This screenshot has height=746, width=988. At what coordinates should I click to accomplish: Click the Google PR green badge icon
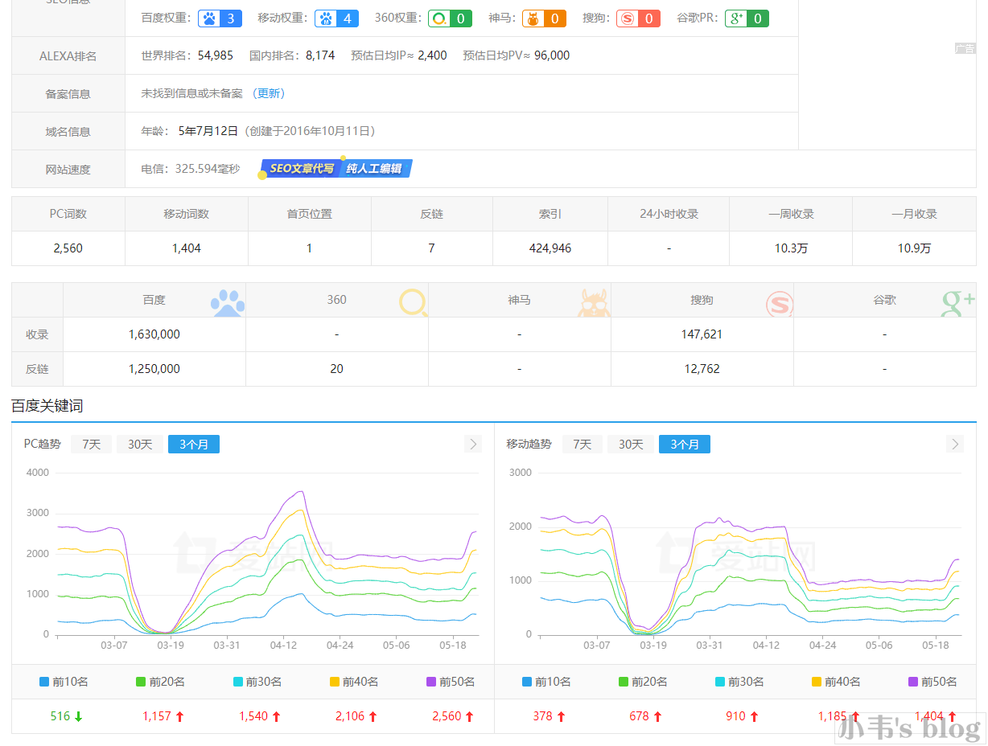tap(747, 18)
